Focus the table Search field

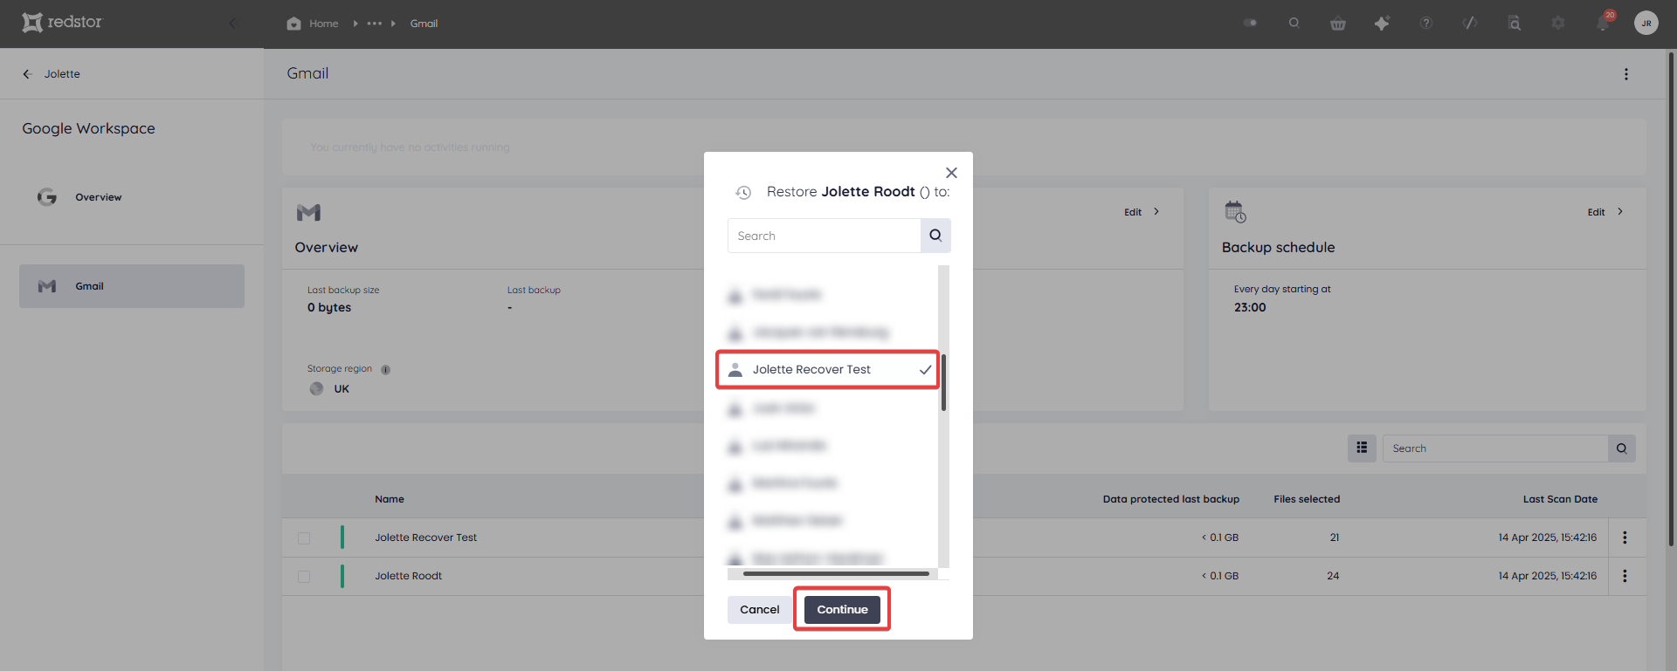pos(1495,448)
